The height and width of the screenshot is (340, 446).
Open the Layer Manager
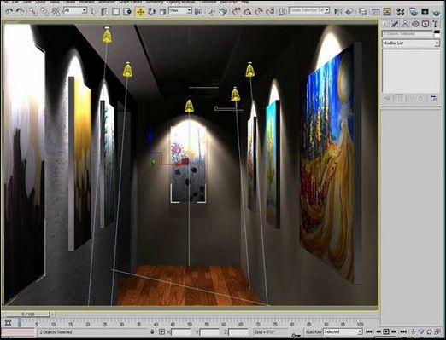coord(363,11)
